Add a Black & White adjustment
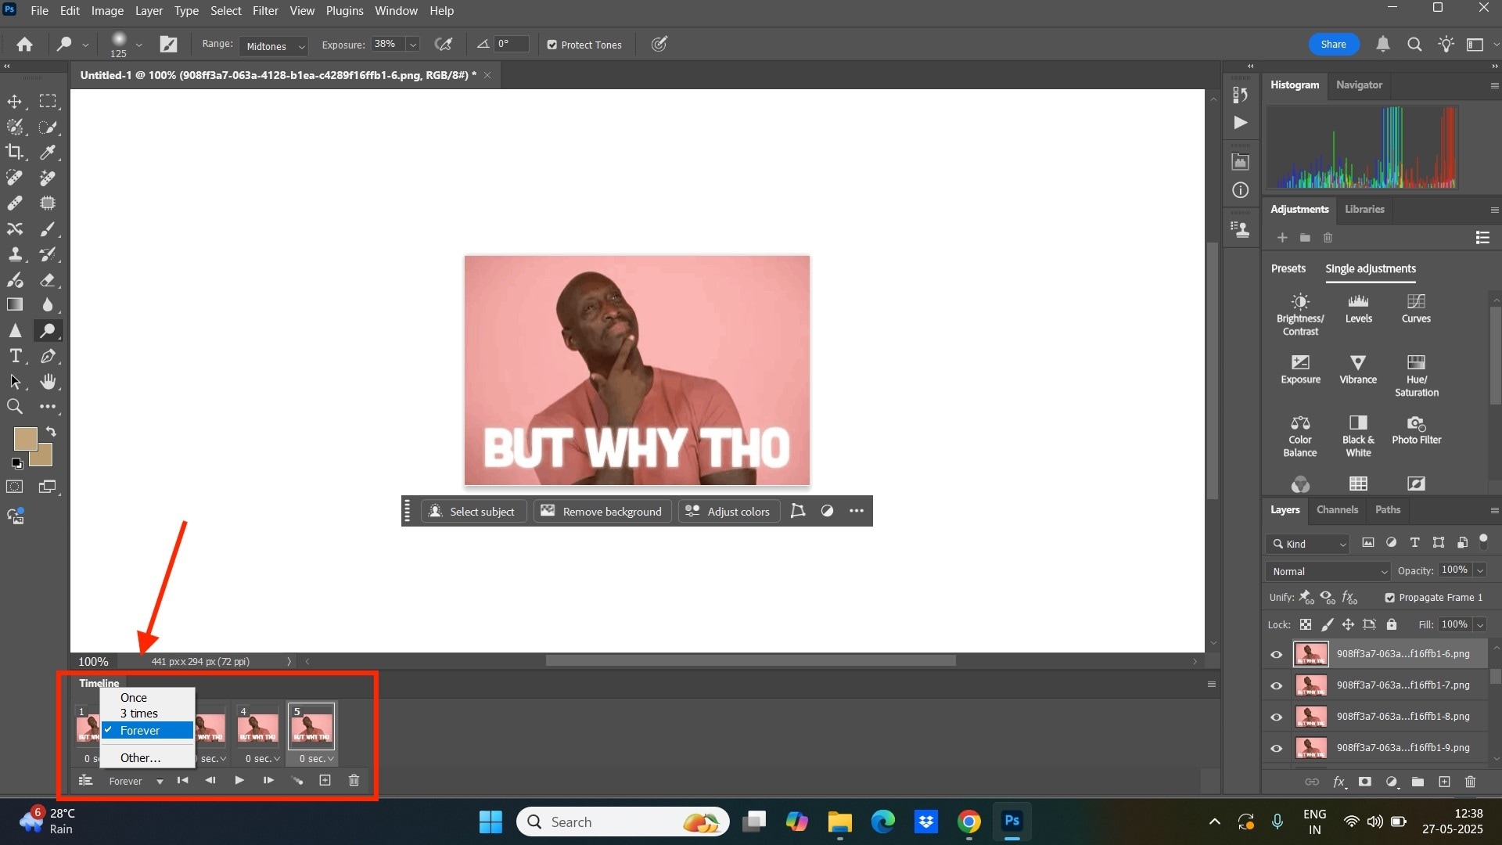Screen dimensions: 1502x845 (x=1358, y=437)
